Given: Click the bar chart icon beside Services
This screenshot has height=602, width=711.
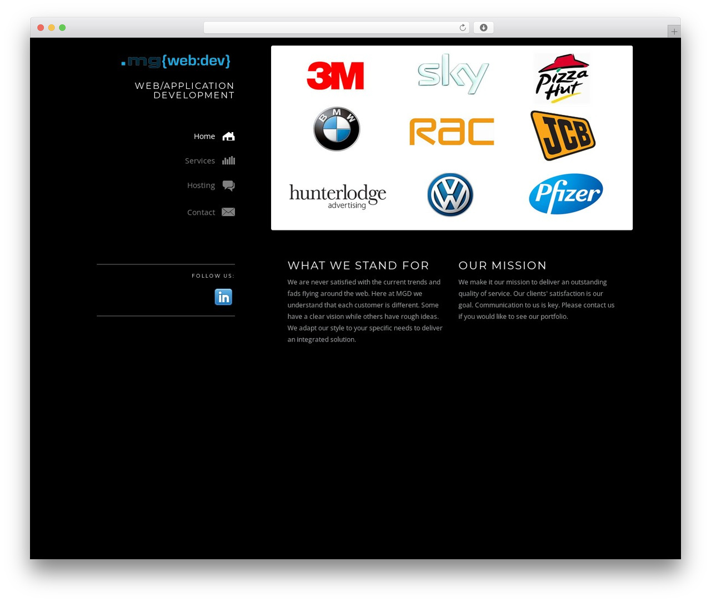Looking at the screenshot, I should click(x=228, y=160).
